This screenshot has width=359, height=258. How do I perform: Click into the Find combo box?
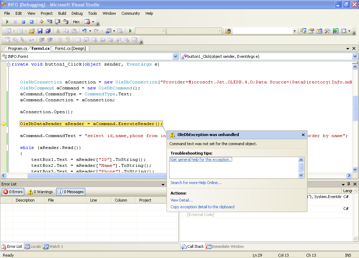(x=262, y=31)
